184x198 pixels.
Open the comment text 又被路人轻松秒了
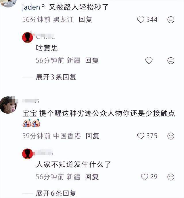coord(78,7)
